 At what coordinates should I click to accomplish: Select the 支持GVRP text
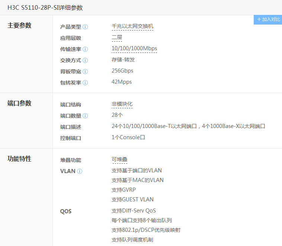[124, 190]
